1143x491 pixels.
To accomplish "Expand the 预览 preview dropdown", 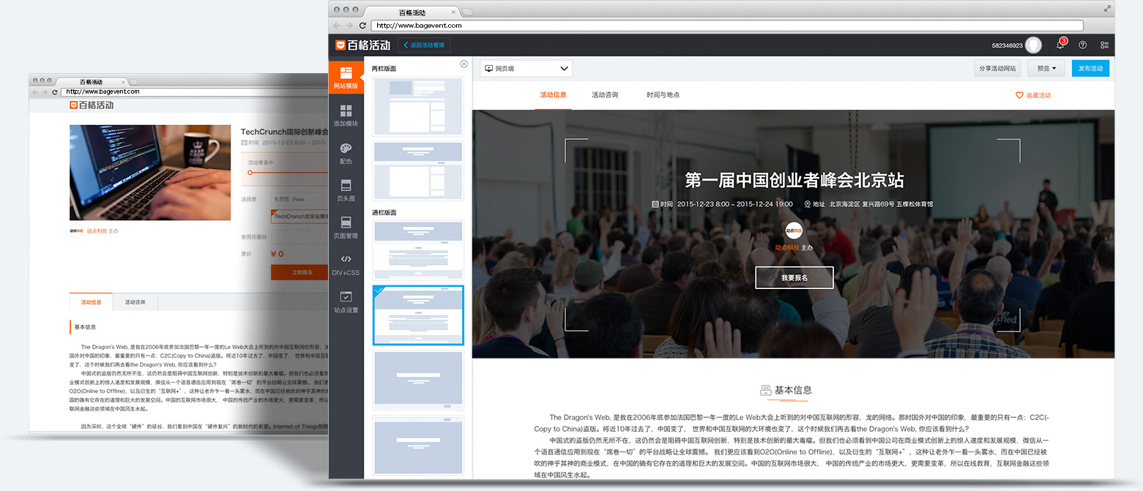I will pos(1046,69).
